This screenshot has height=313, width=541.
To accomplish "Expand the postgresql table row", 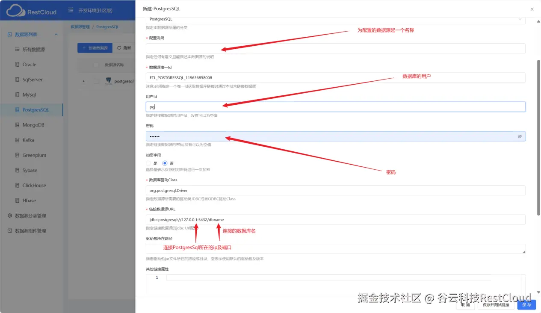I will (x=83, y=81).
